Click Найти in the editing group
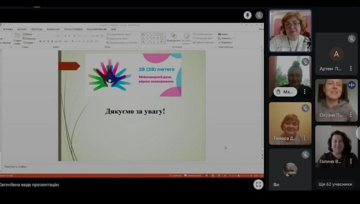 point(223,34)
